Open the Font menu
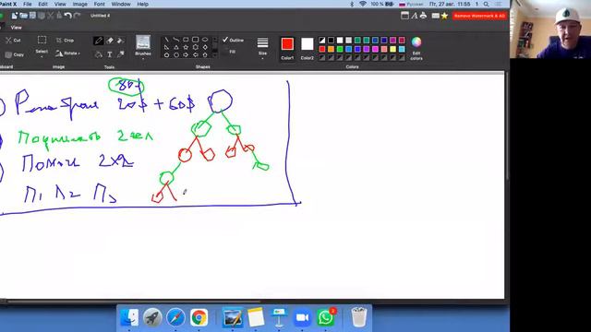This screenshot has height=332, width=591. point(99,4)
